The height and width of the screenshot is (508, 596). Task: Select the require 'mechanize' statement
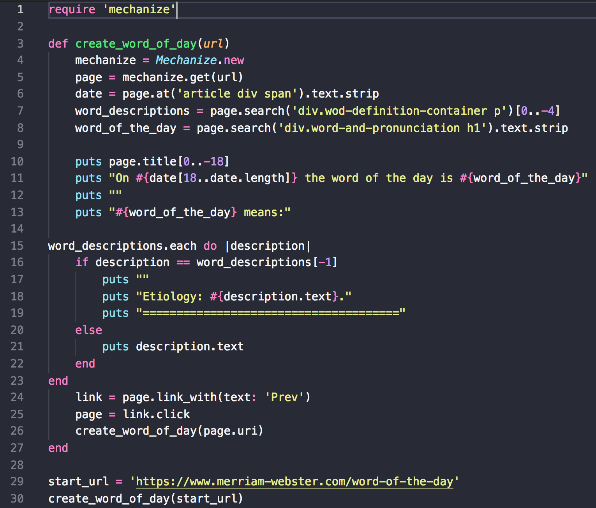pos(111,9)
